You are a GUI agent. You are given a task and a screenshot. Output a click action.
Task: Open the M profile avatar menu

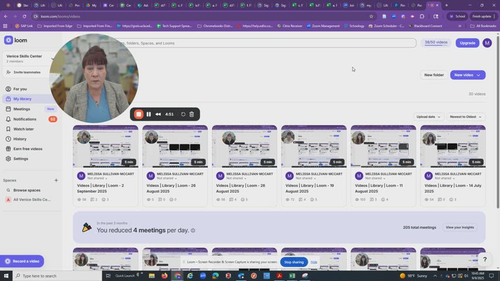pos(487,43)
